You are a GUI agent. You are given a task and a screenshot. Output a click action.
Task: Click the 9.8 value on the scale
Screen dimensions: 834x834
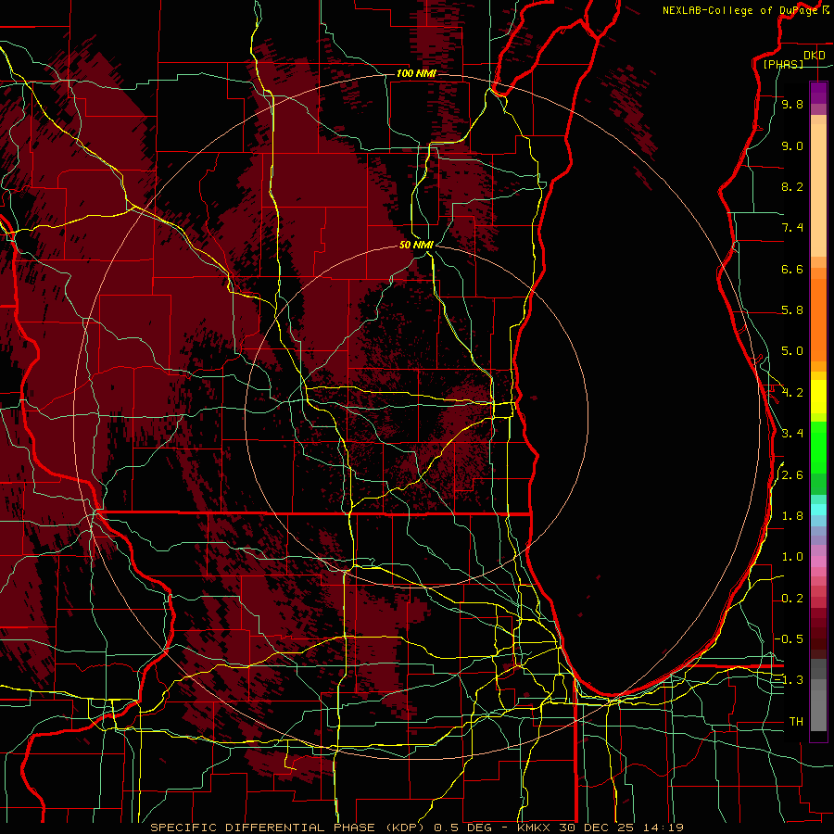[x=792, y=104]
